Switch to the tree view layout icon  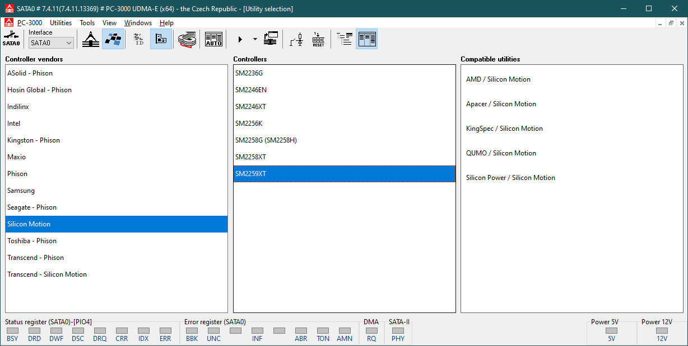click(x=345, y=39)
